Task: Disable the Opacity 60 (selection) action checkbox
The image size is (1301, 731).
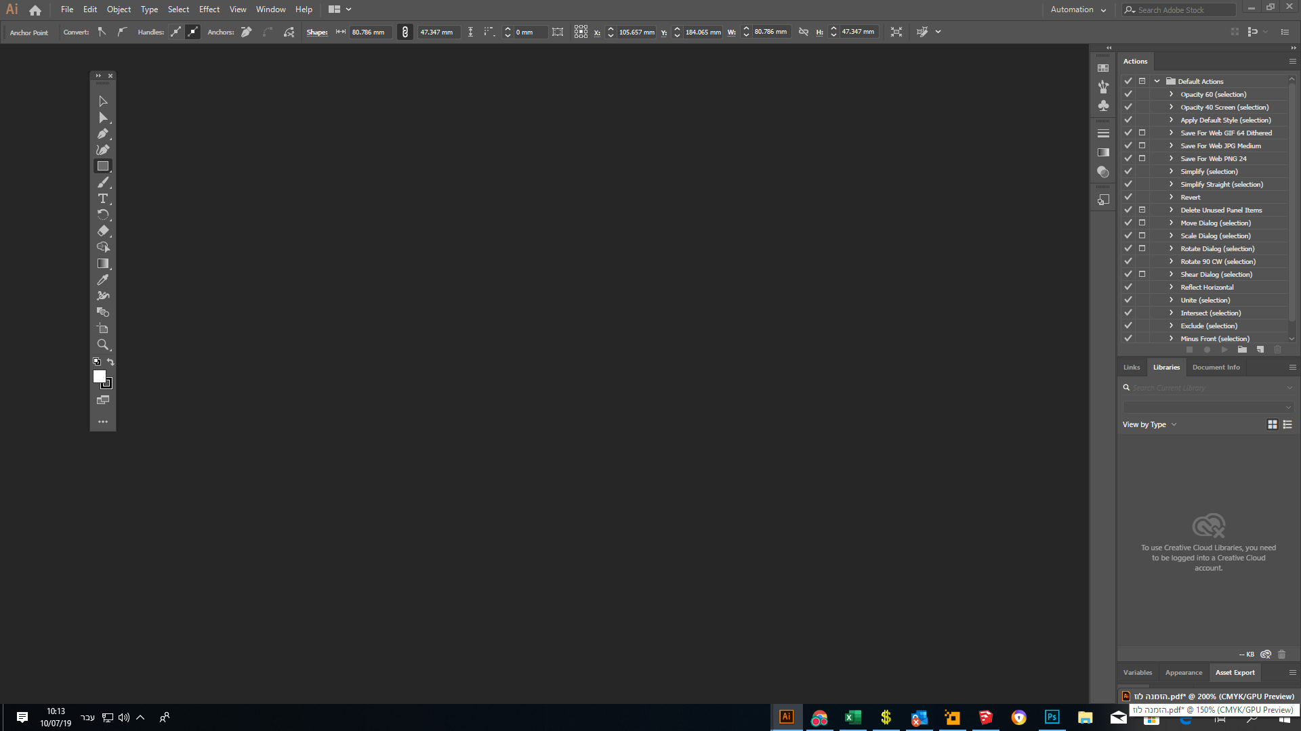Action: pos(1128,94)
